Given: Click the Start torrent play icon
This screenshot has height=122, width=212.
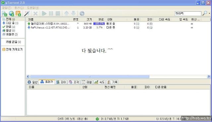Looking at the screenshot, I should 44,14.
